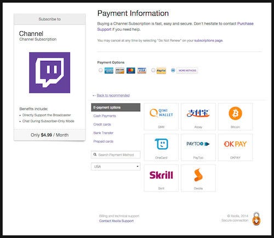This screenshot has height=238, width=274.
Task: Switch to Prepaid cards category
Action: point(104,141)
